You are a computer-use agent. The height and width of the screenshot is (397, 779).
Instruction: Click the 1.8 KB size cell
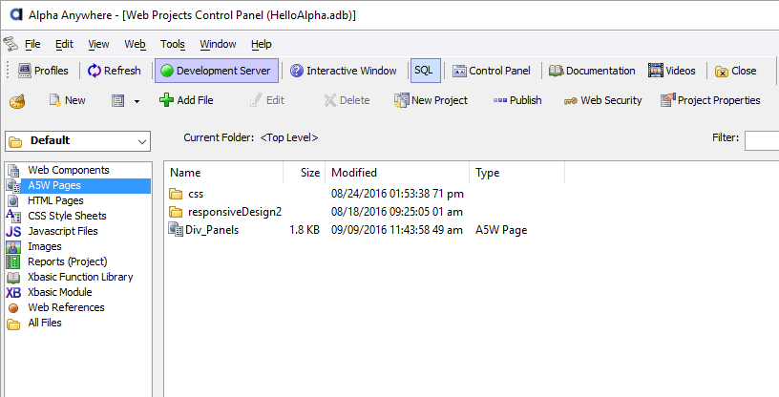coord(305,230)
